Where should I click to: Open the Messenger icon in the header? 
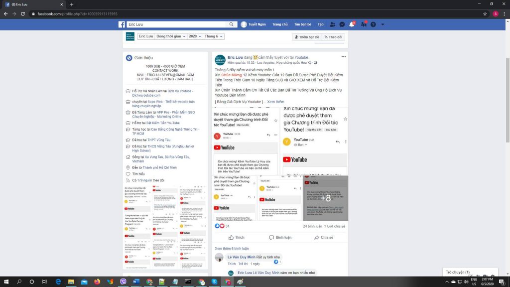[342, 24]
